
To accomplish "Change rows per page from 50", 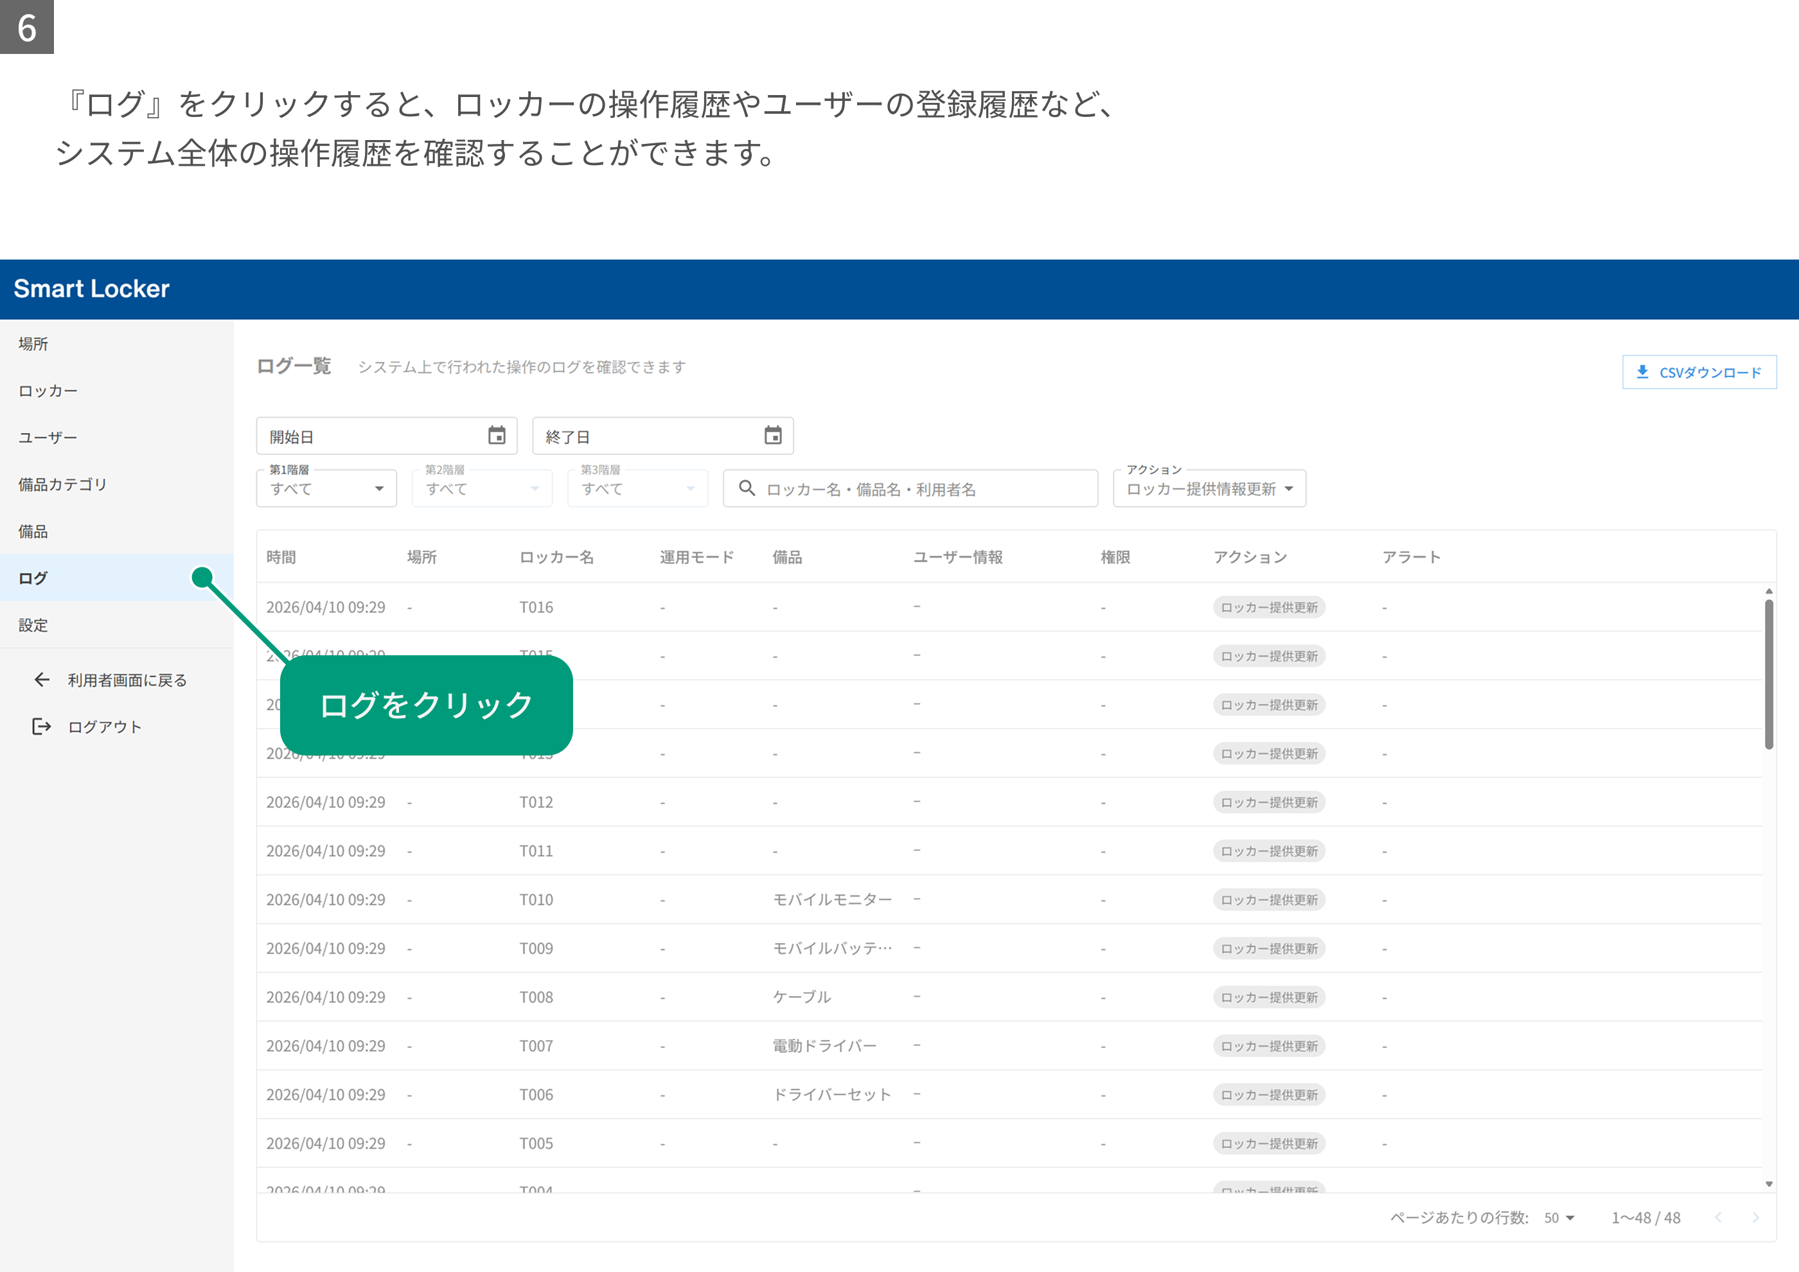I will point(1559,1218).
